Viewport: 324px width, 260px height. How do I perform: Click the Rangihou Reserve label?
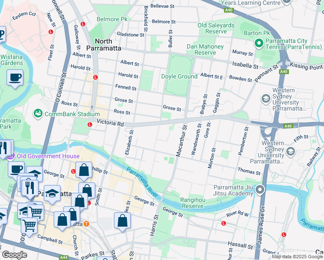click(x=193, y=203)
